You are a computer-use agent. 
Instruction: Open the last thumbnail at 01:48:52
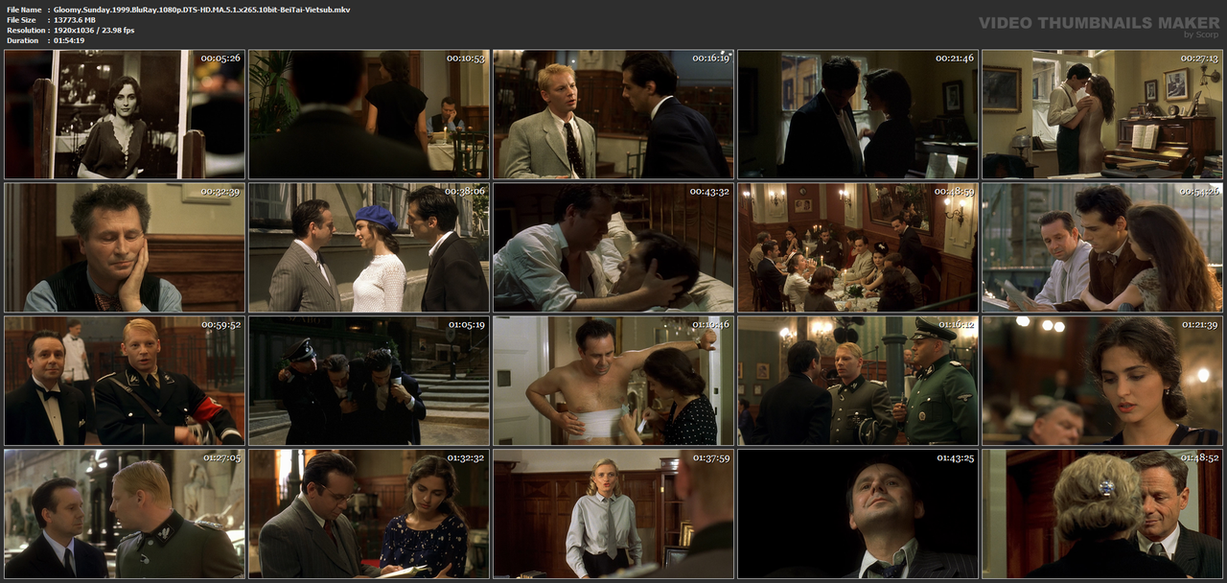[1102, 514]
